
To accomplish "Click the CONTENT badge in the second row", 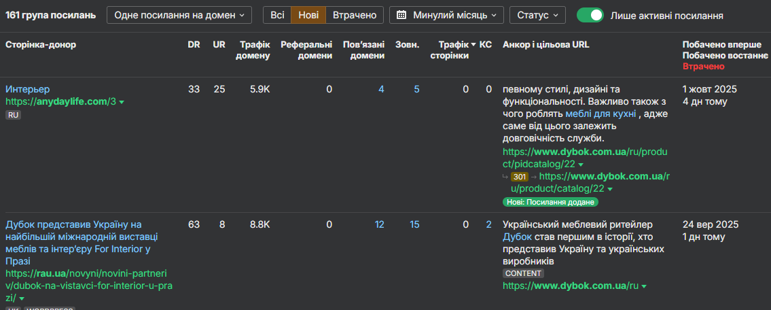I will (524, 273).
